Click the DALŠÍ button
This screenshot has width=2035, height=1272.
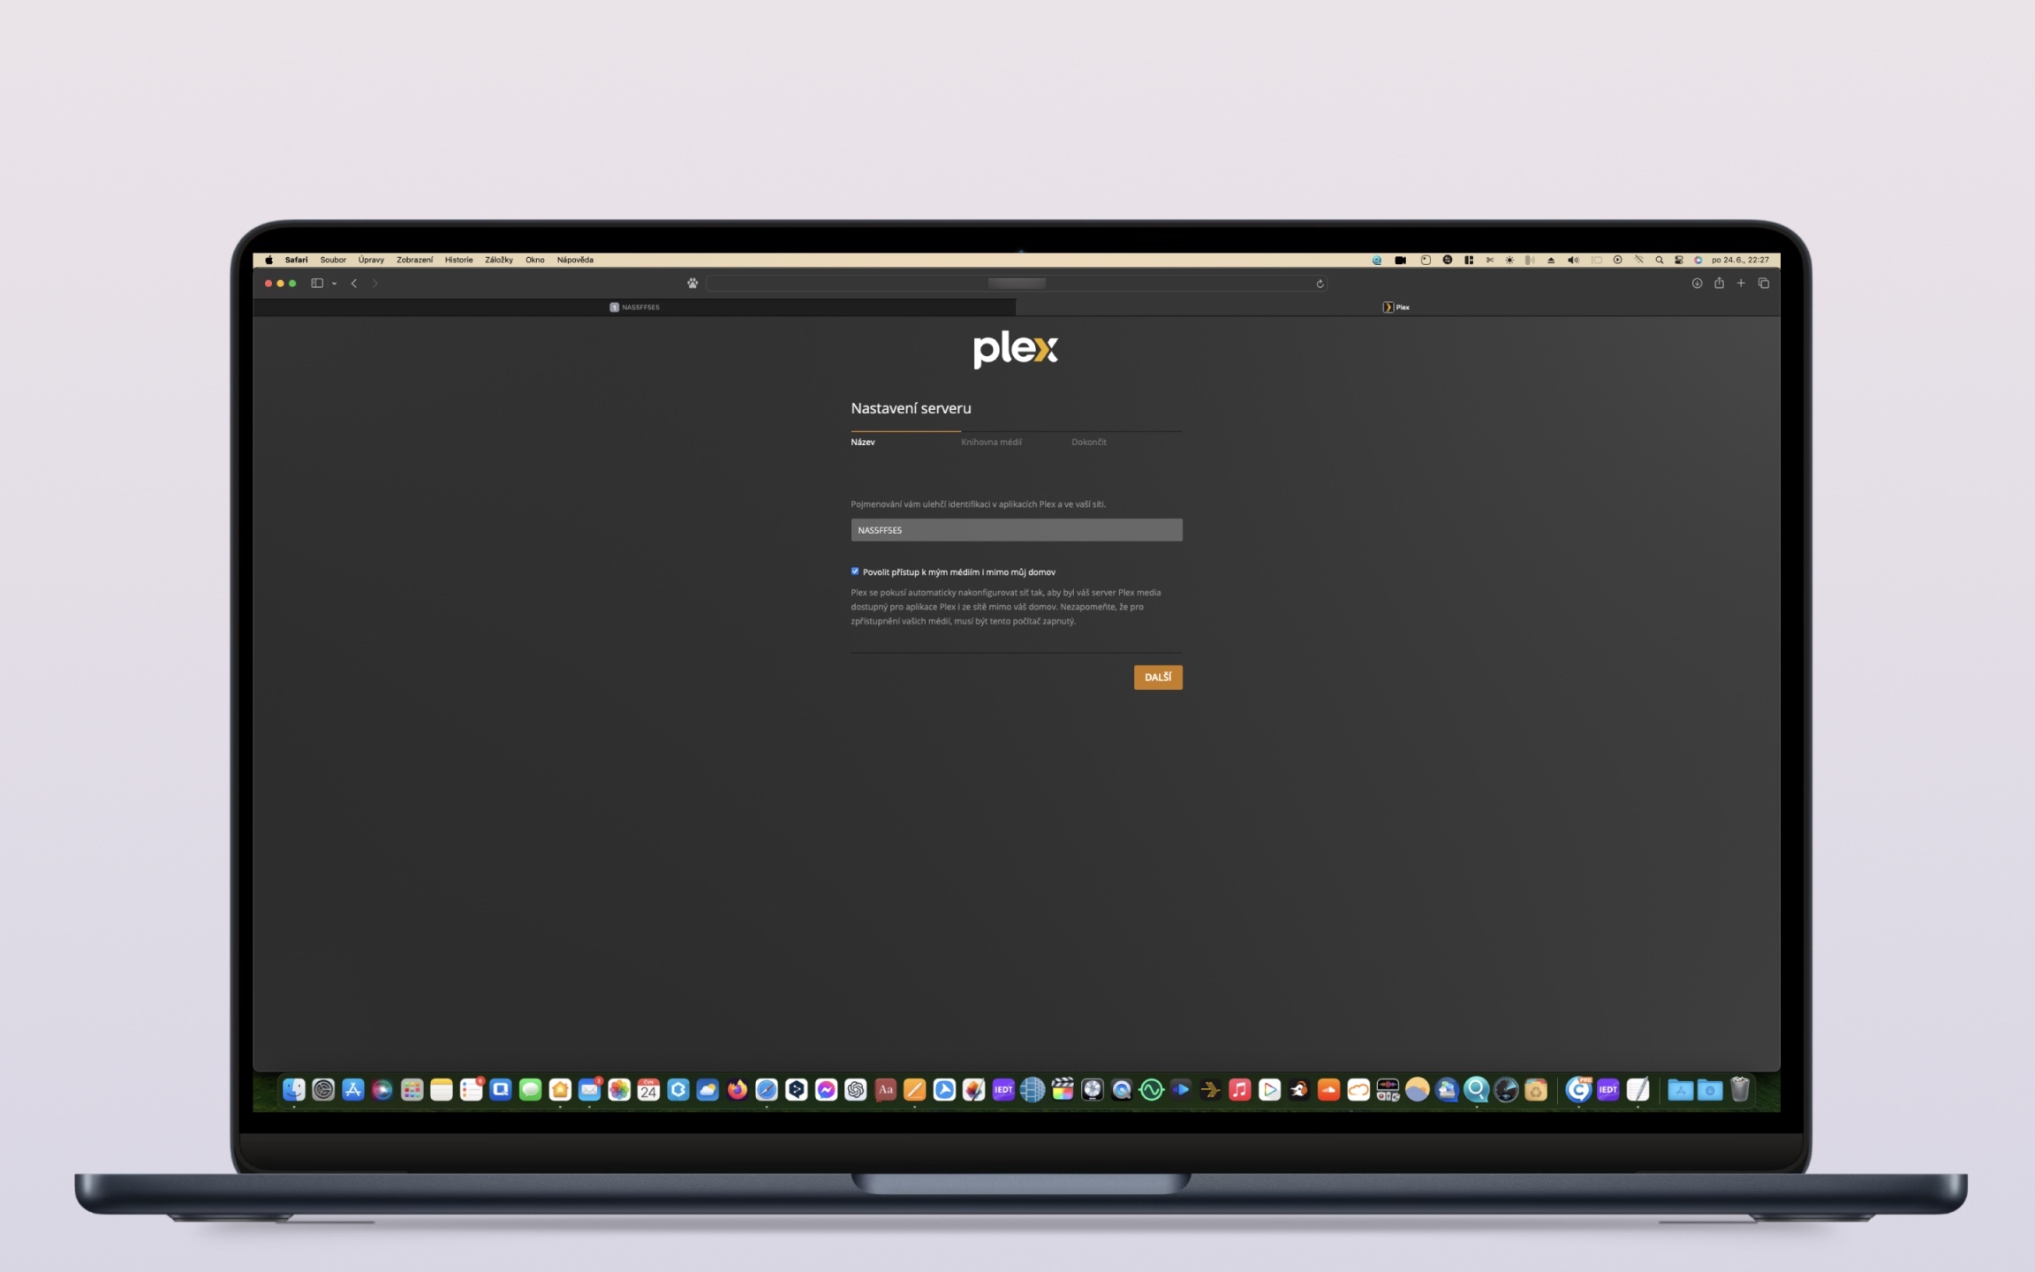pyautogui.click(x=1157, y=678)
